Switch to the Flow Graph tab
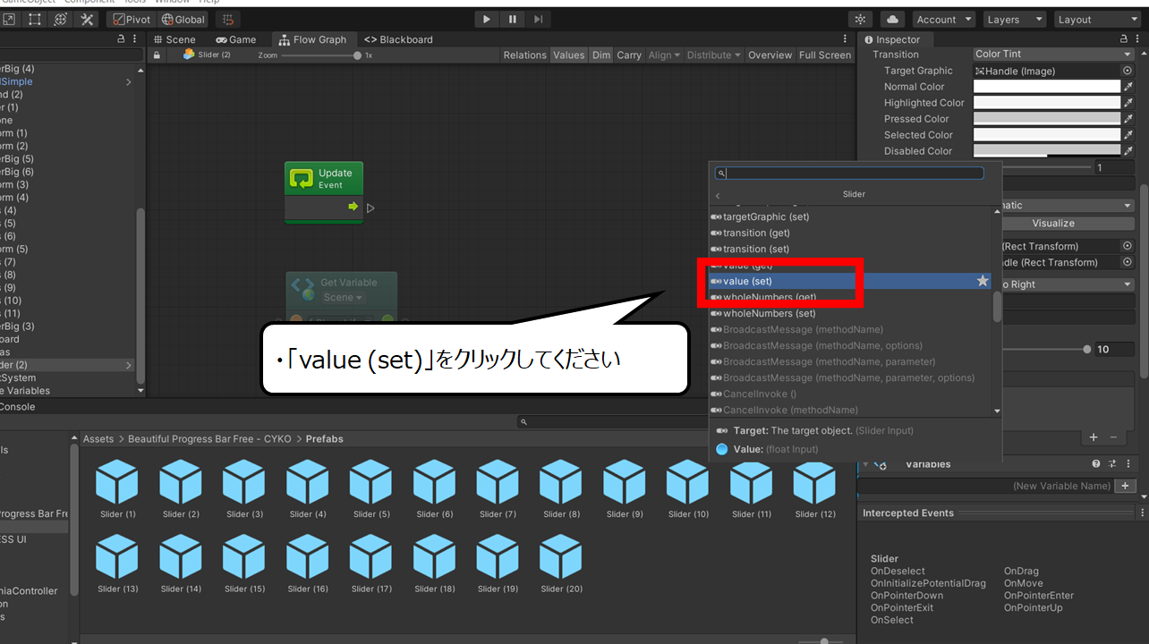 (x=312, y=39)
